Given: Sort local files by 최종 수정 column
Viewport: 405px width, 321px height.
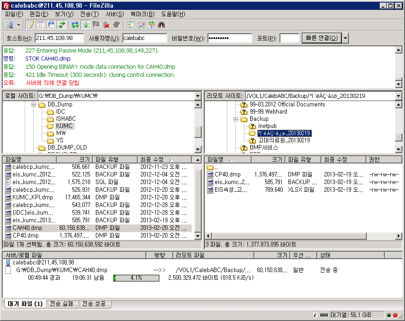Looking at the screenshot, I should pyautogui.click(x=164, y=160).
